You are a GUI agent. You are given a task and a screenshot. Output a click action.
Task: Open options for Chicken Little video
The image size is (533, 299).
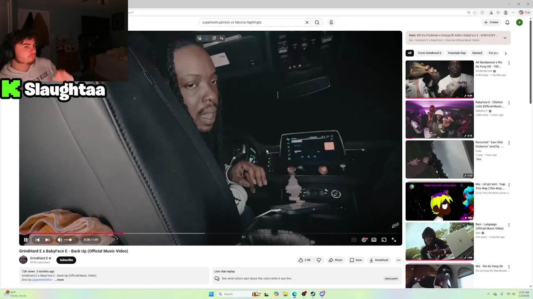coord(508,103)
